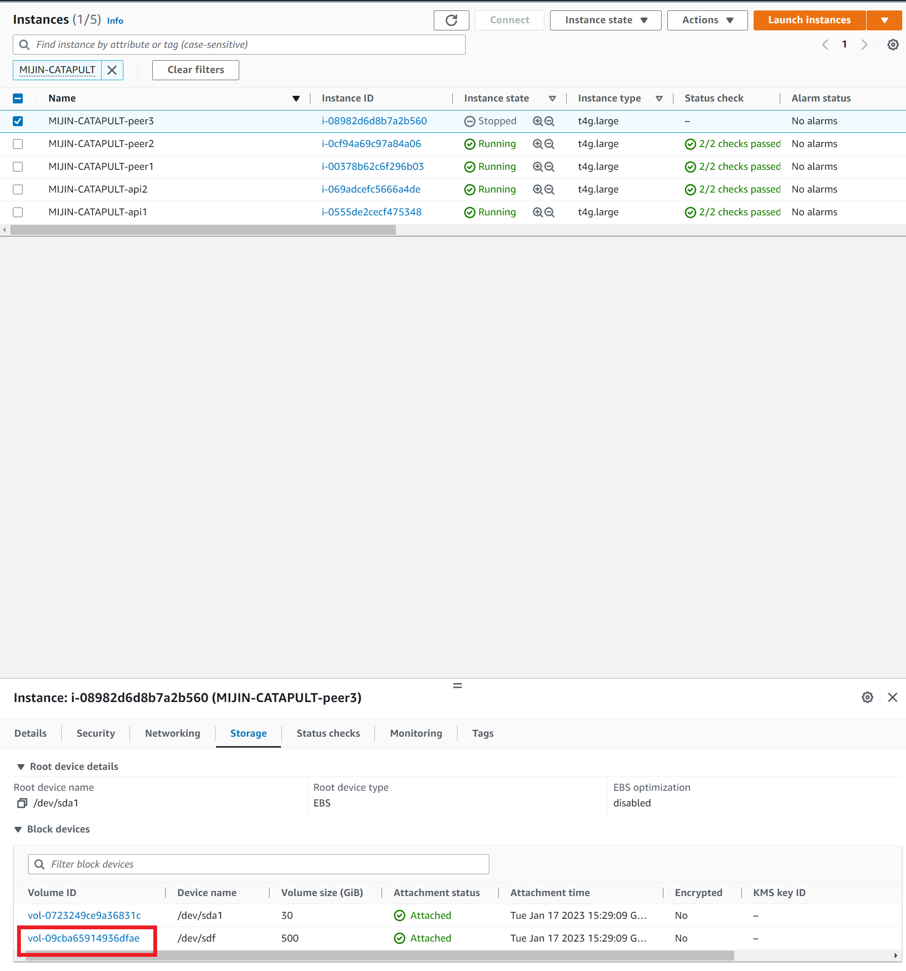
Task: Click scroll-left arrow of instances table
Action: coord(4,230)
